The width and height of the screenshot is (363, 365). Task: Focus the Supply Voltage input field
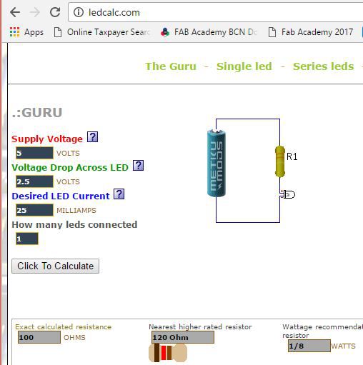coord(34,153)
